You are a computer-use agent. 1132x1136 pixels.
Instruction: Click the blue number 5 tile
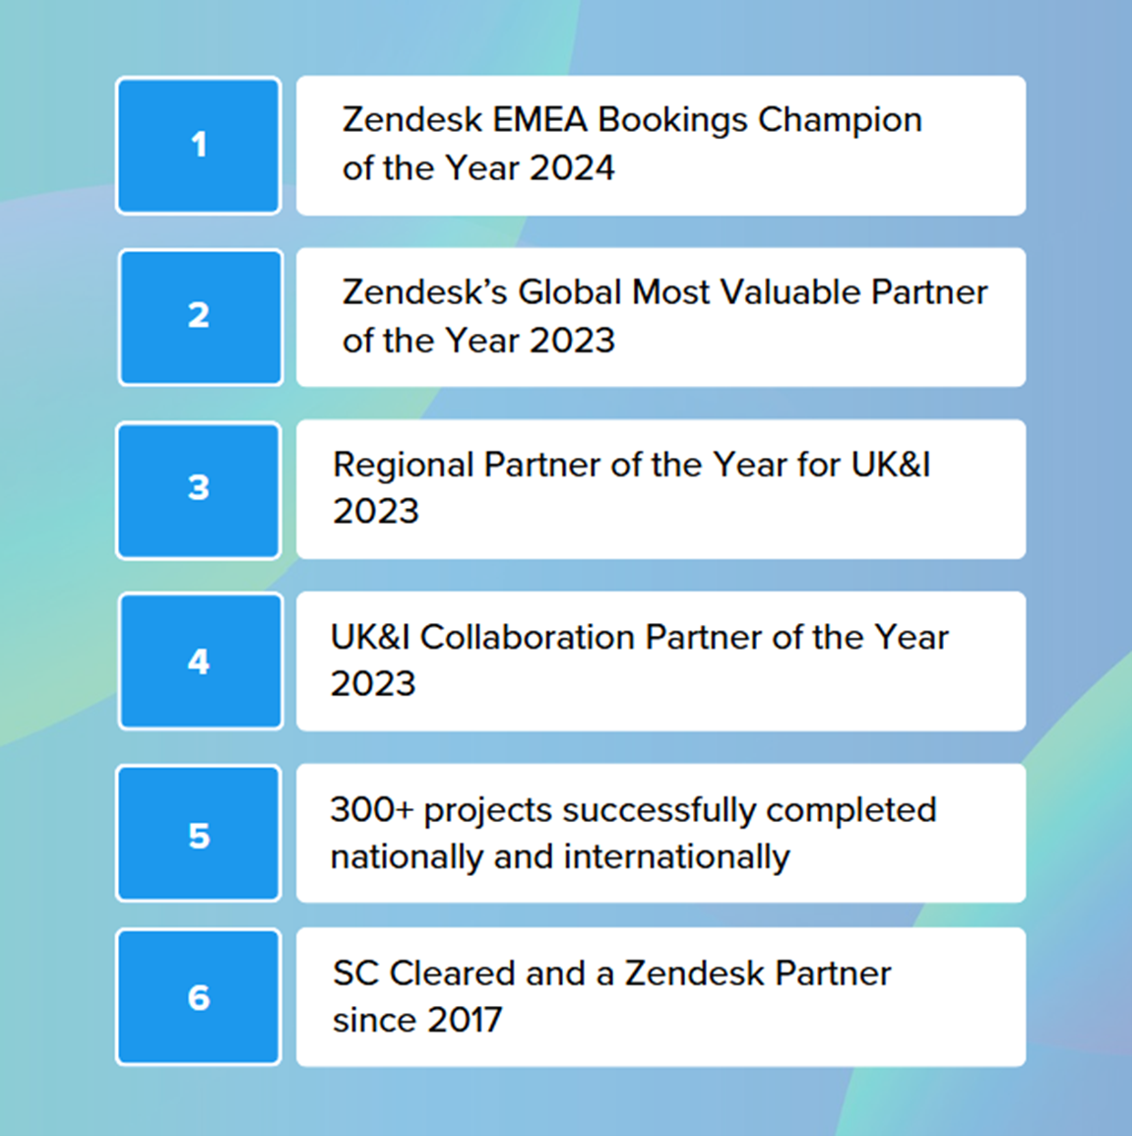pyautogui.click(x=199, y=833)
